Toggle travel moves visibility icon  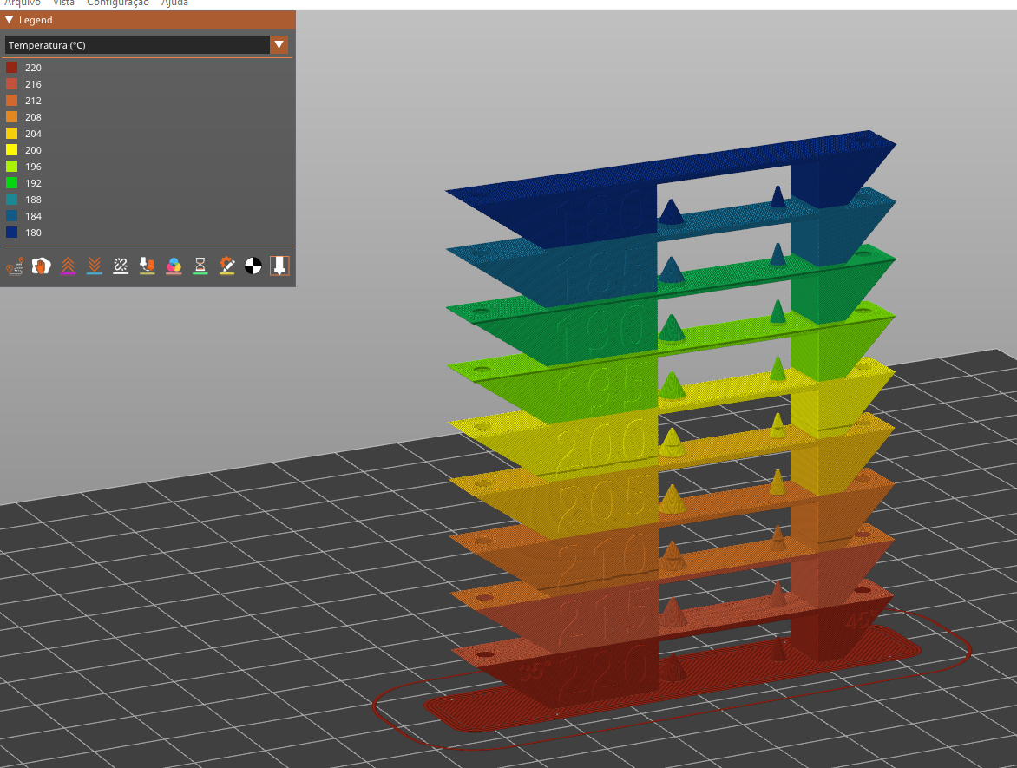coord(15,266)
